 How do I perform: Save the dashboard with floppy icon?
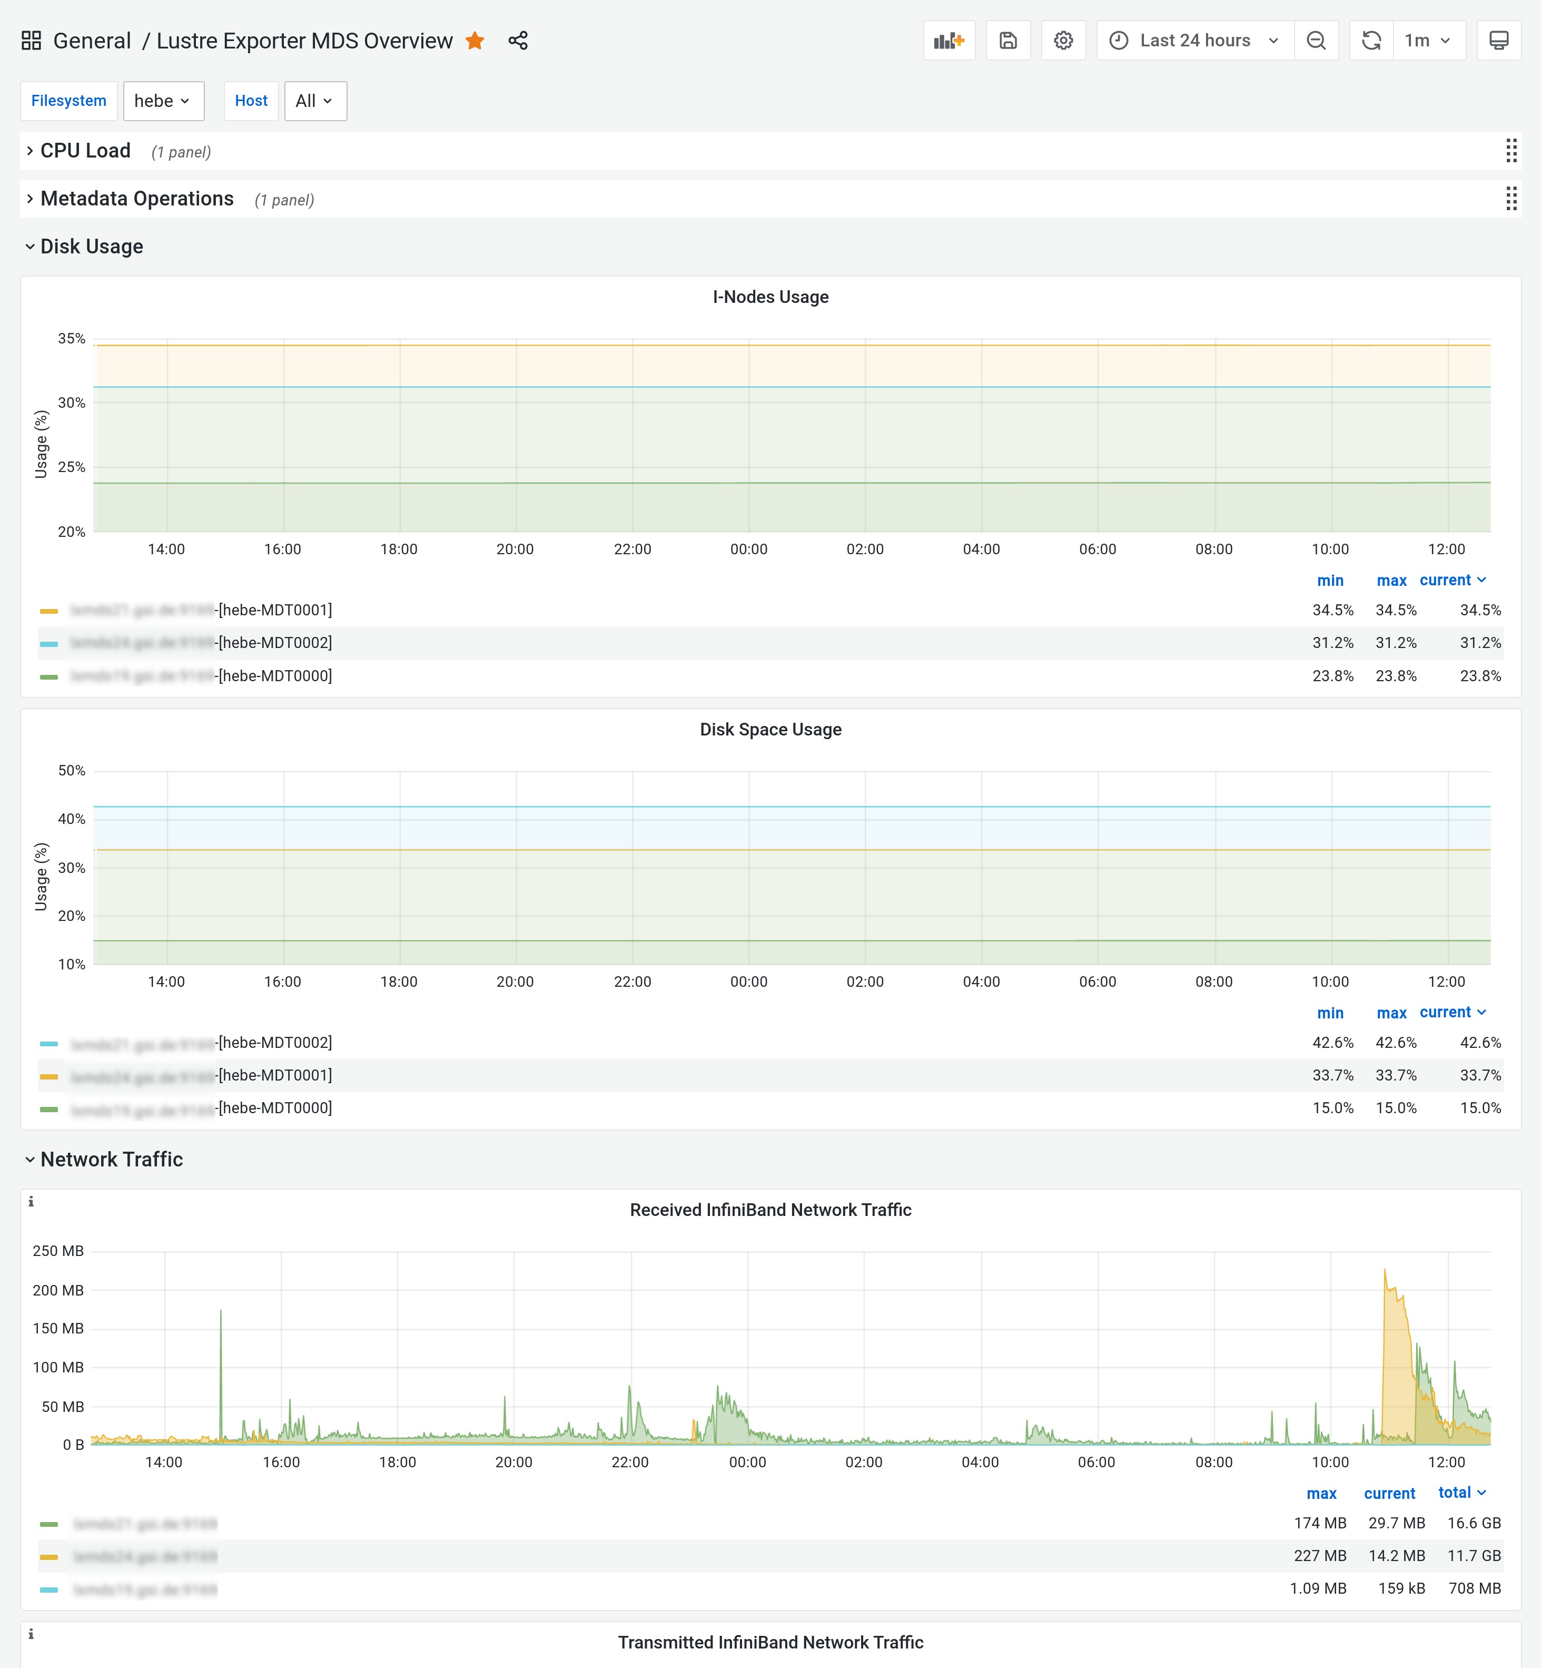1007,41
